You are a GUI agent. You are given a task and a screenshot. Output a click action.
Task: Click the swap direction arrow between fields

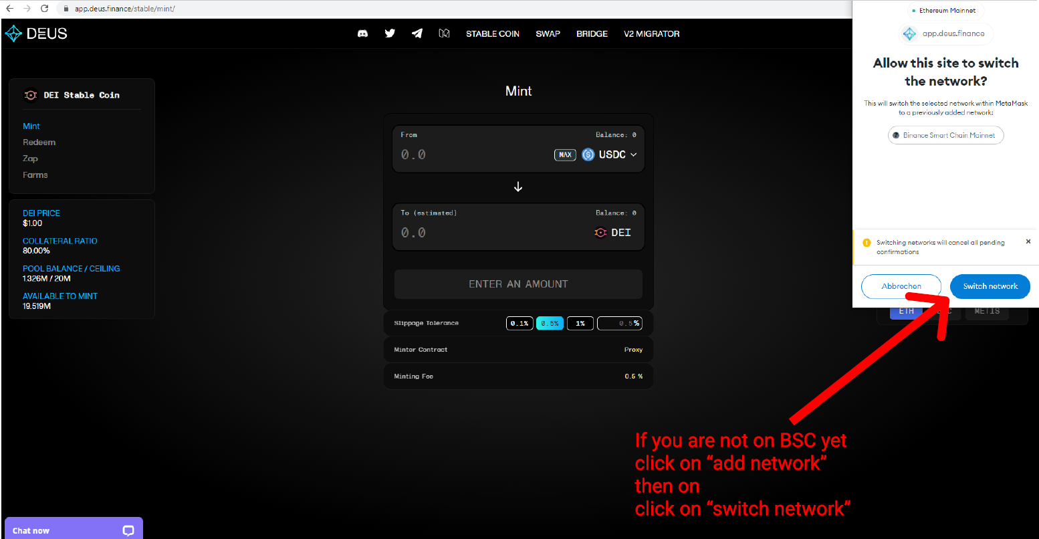518,187
